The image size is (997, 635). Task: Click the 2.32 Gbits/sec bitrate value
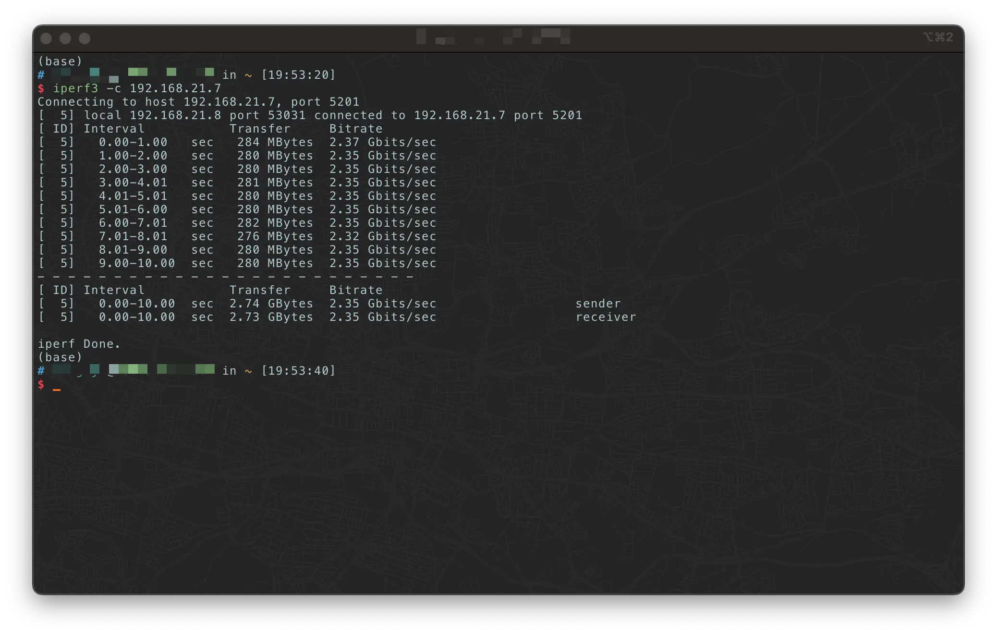(x=382, y=236)
